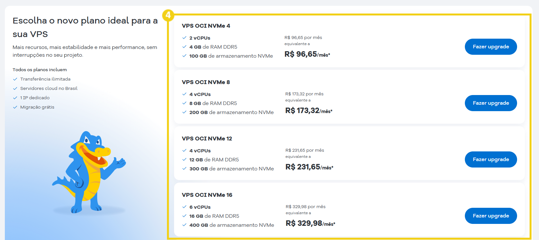
Task: Click Fazer upgrade for VPS OCI NVMe 4
Action: point(491,47)
